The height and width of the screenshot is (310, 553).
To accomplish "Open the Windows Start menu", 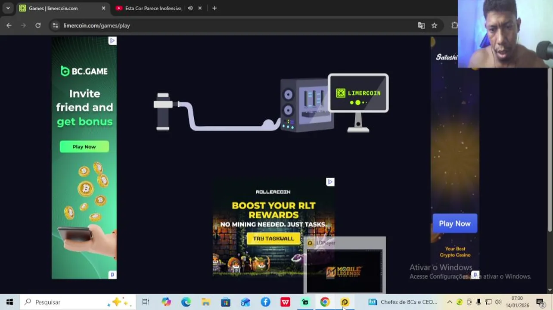I will tap(9, 302).
